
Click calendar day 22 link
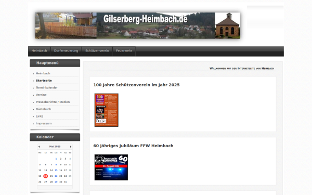coord(56,176)
